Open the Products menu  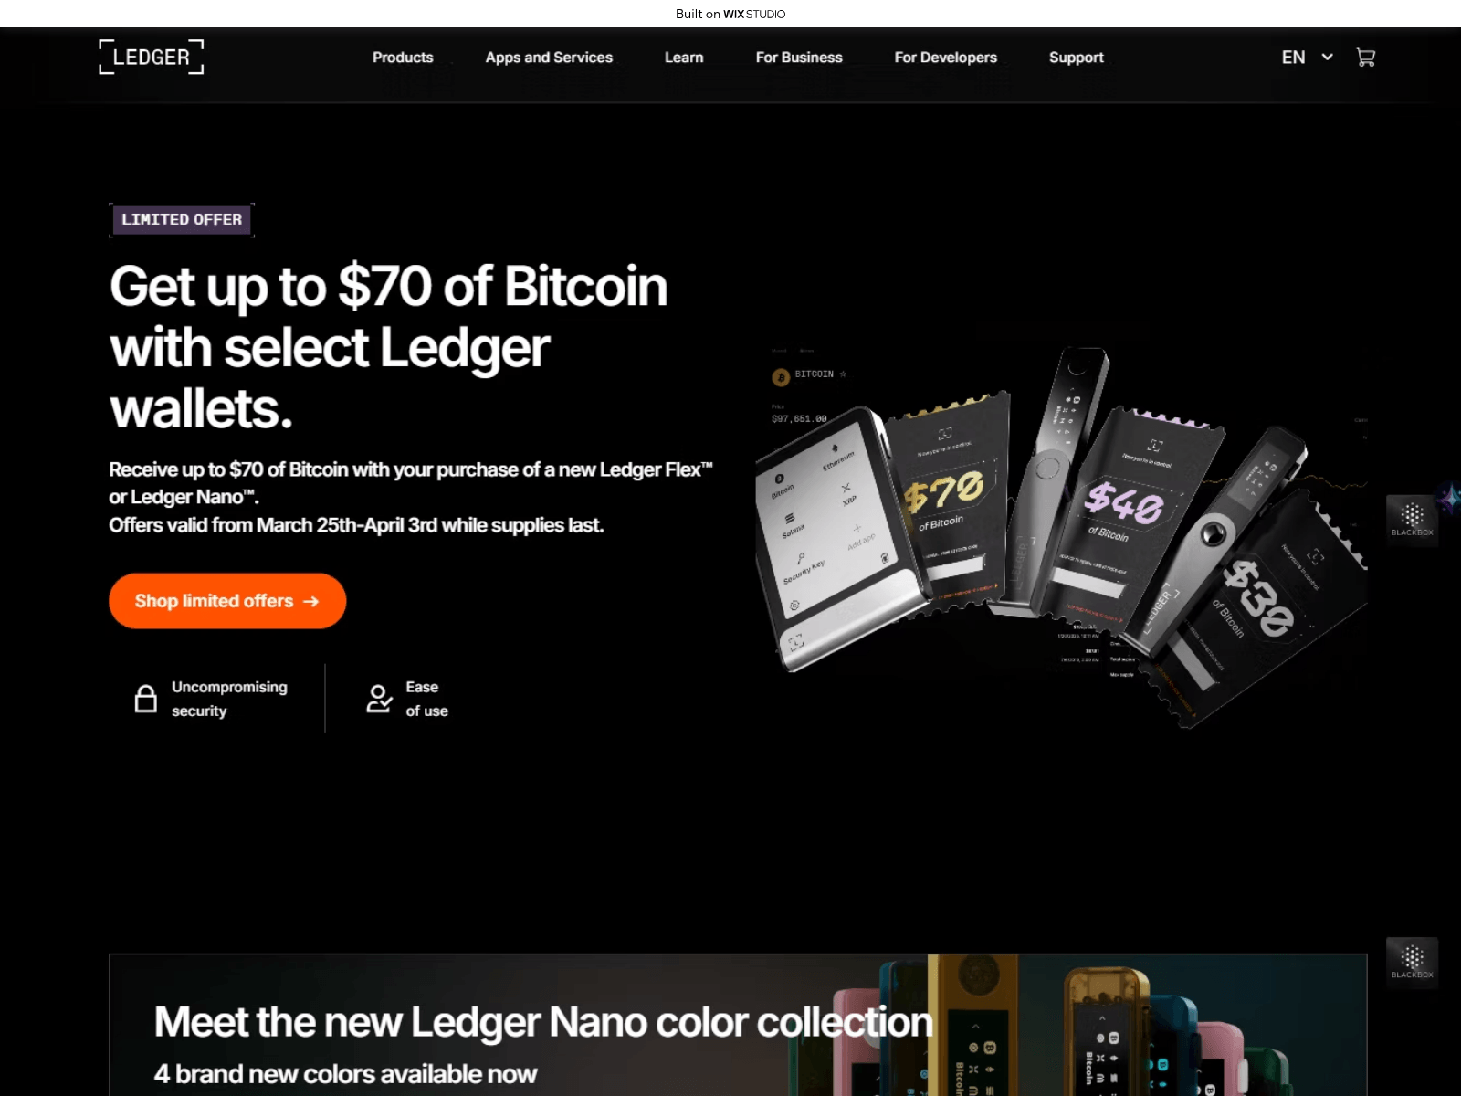pyautogui.click(x=403, y=58)
